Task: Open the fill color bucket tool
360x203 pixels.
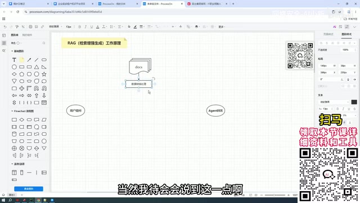Action: tap(129, 27)
